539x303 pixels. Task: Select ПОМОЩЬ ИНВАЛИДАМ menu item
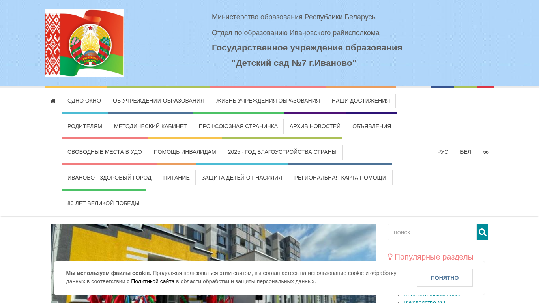click(185, 152)
